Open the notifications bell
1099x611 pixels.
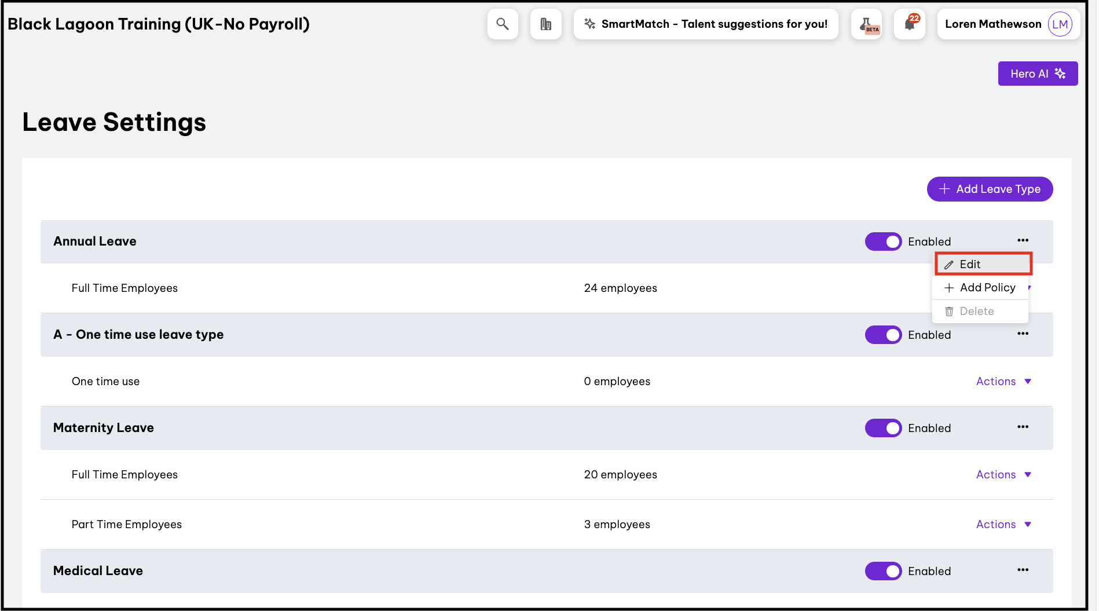[910, 24]
